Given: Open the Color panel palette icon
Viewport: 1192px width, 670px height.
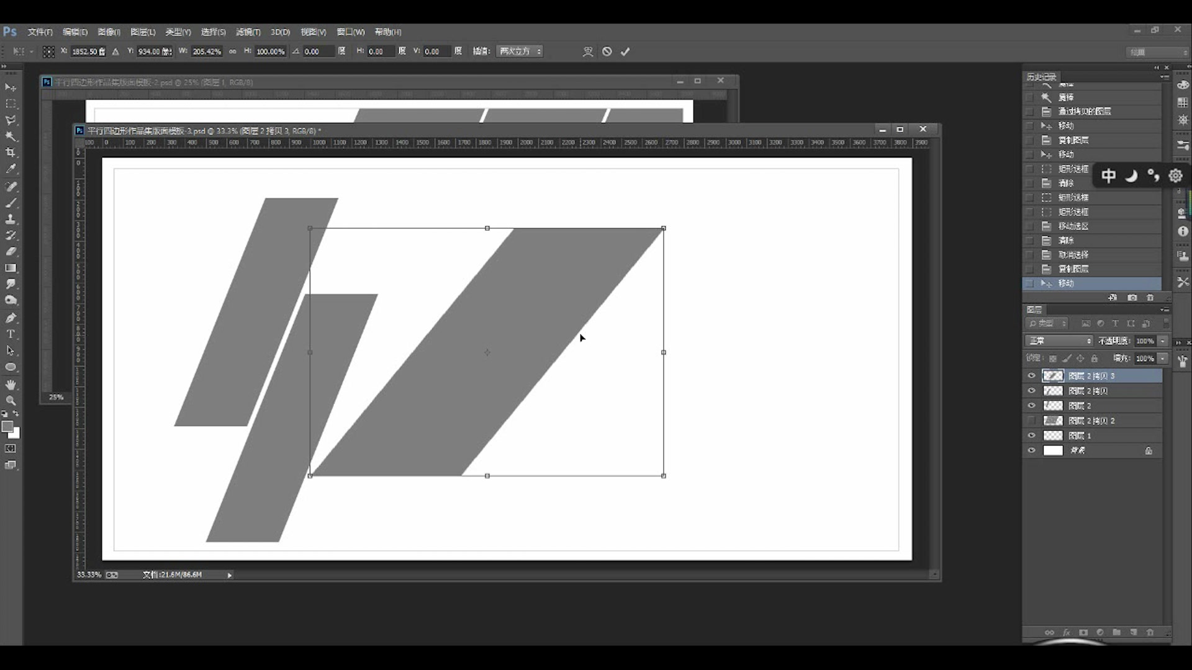Looking at the screenshot, I should click(x=1183, y=85).
